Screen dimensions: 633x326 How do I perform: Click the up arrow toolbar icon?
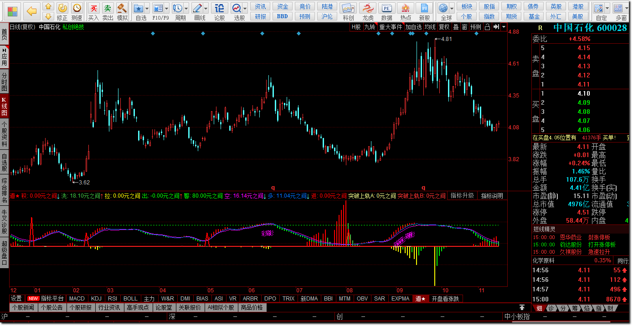[48, 7]
